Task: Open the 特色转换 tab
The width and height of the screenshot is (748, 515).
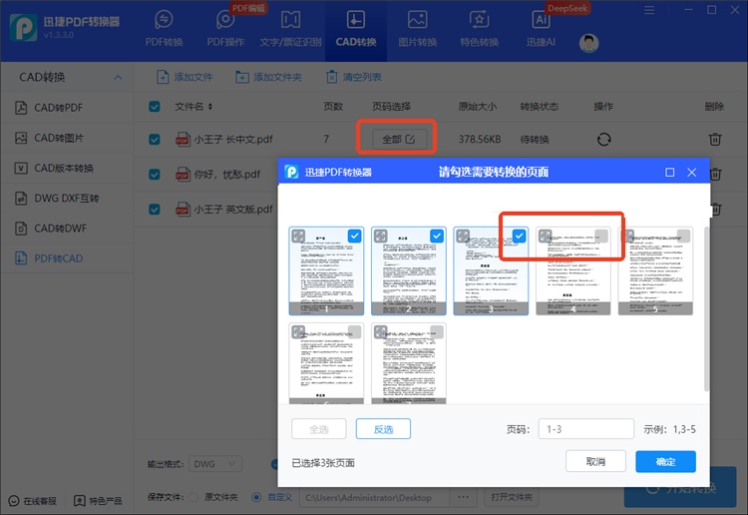Action: click(x=479, y=30)
